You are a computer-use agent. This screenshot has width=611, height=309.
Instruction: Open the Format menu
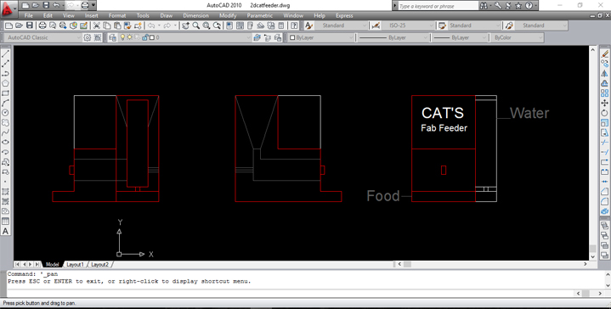click(117, 16)
